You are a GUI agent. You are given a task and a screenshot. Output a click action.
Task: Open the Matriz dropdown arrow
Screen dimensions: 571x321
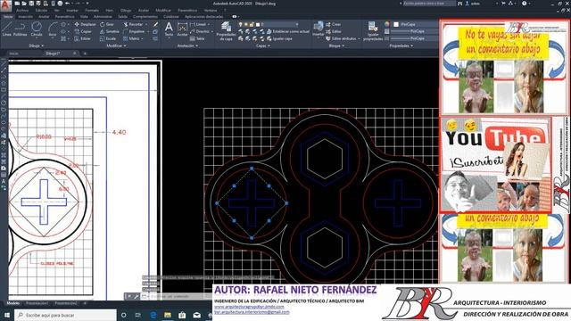142,38
